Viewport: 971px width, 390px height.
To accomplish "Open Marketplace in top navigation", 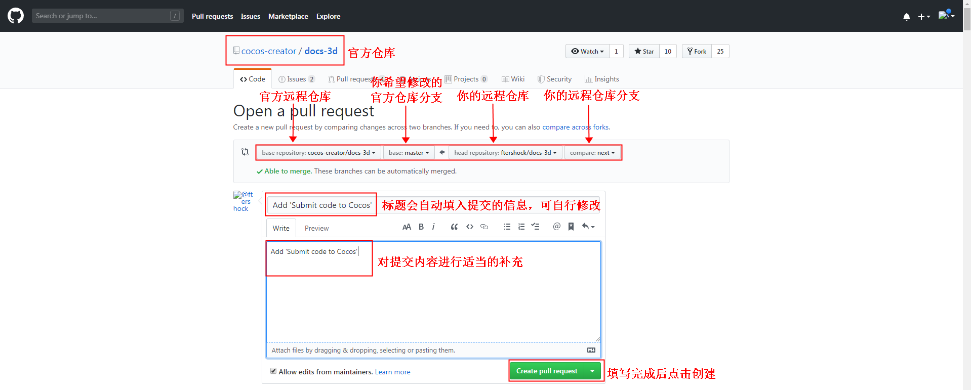I will coord(288,16).
